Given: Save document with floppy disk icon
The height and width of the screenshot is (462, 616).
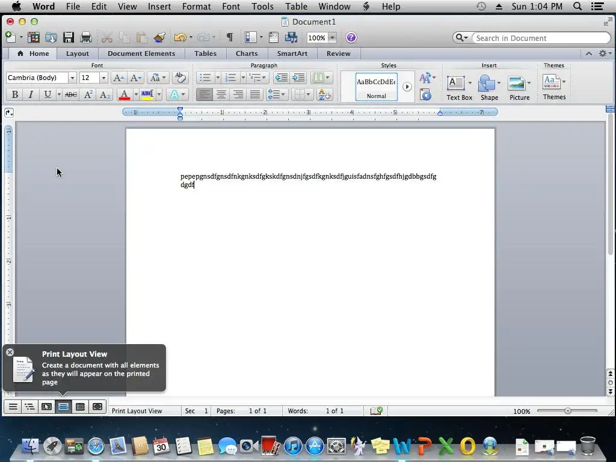Looking at the screenshot, I should point(69,37).
